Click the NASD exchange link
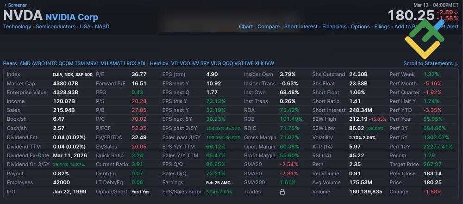This screenshot has height=204, width=463. [x=102, y=26]
